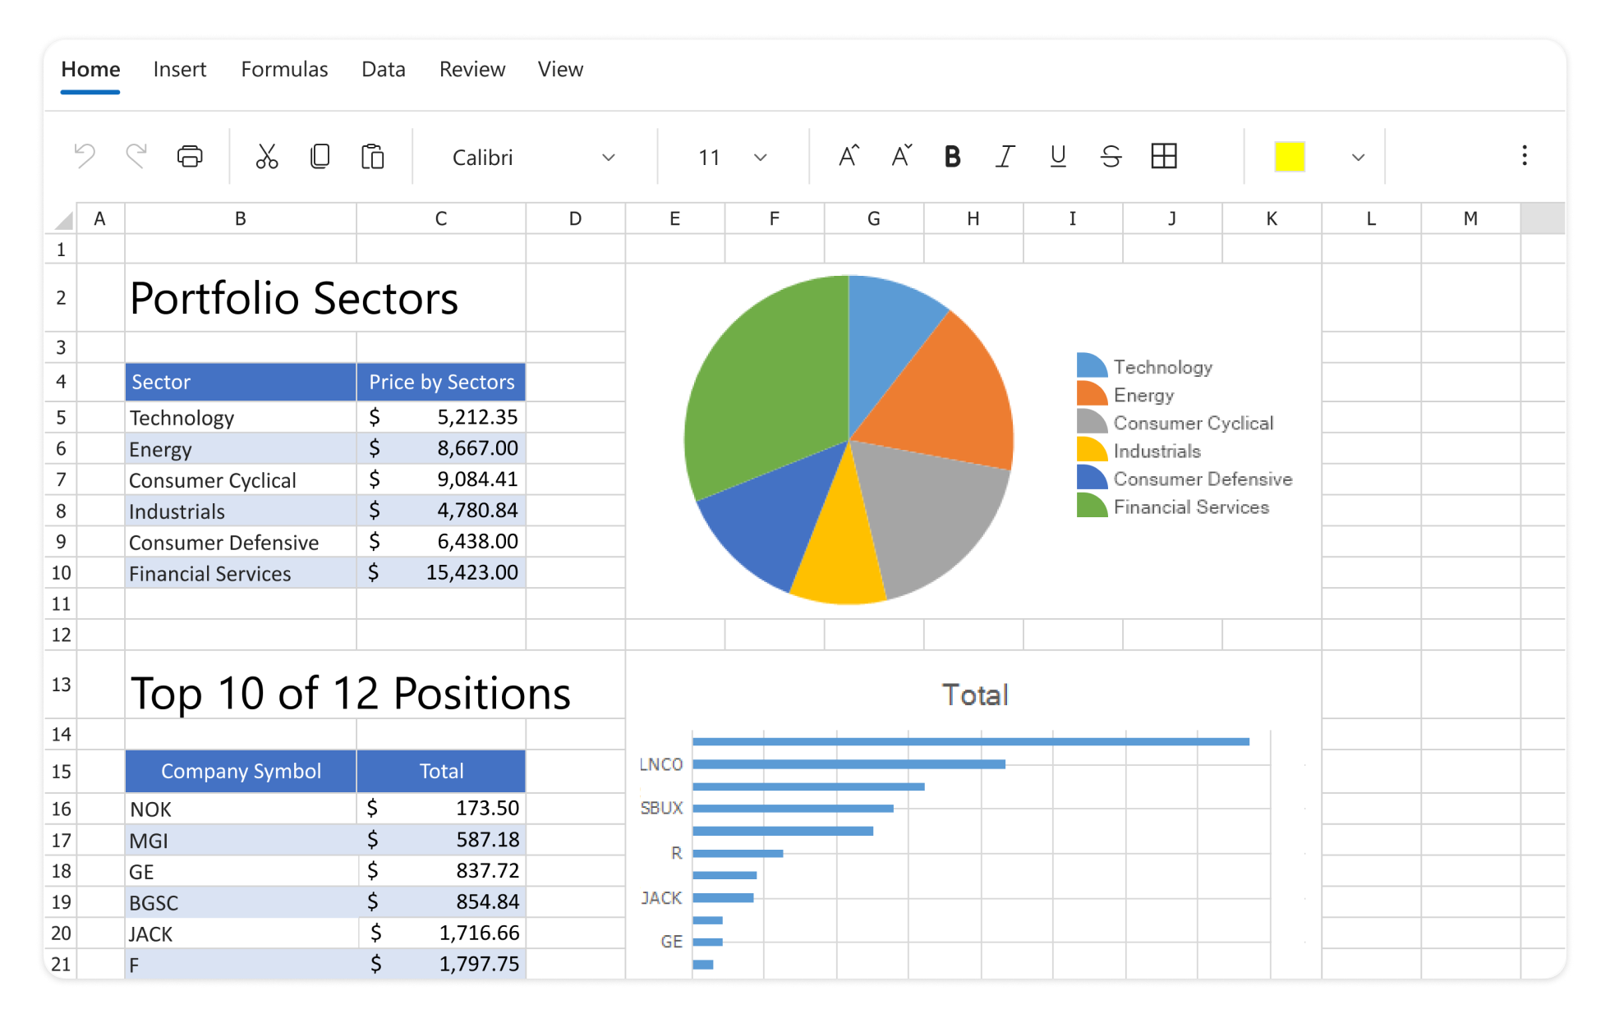Expand the fill color dropdown arrow
Image resolution: width=1610 pixels, height=1018 pixels.
pos(1357,157)
